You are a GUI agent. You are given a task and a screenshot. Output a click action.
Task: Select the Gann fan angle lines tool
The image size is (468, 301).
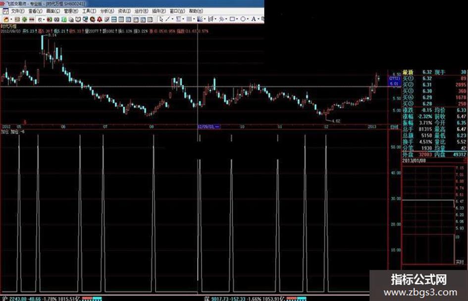coord(200,19)
